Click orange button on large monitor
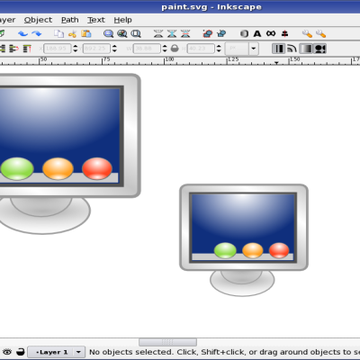This screenshot has width=360, height=360. (58, 168)
